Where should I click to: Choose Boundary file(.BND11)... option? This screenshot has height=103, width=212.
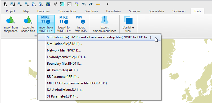99,64
